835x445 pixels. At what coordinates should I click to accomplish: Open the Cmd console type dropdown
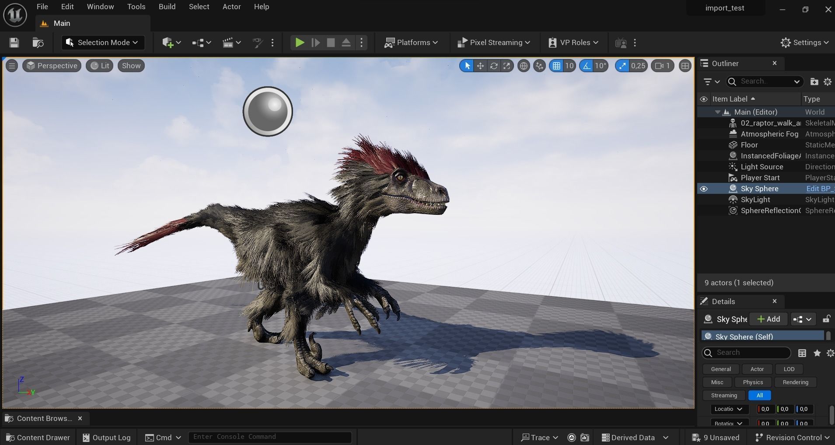(163, 438)
